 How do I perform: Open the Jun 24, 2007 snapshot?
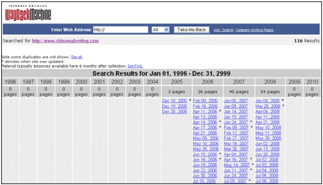point(236,176)
